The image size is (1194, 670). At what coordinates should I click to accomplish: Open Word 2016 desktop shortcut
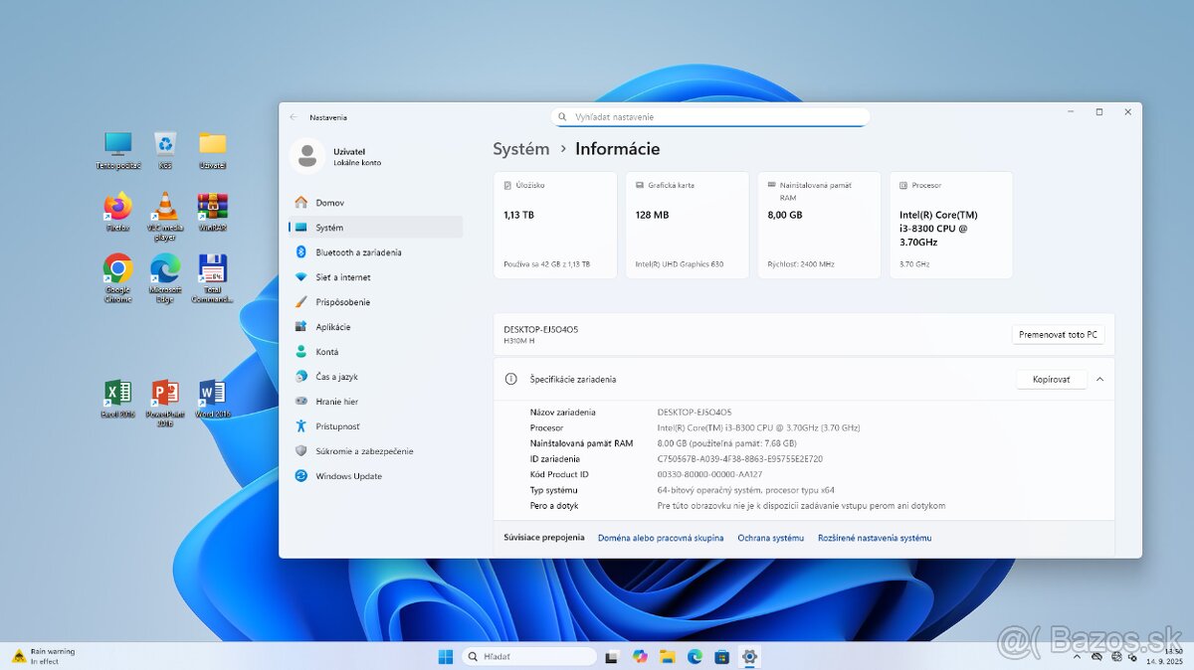212,393
